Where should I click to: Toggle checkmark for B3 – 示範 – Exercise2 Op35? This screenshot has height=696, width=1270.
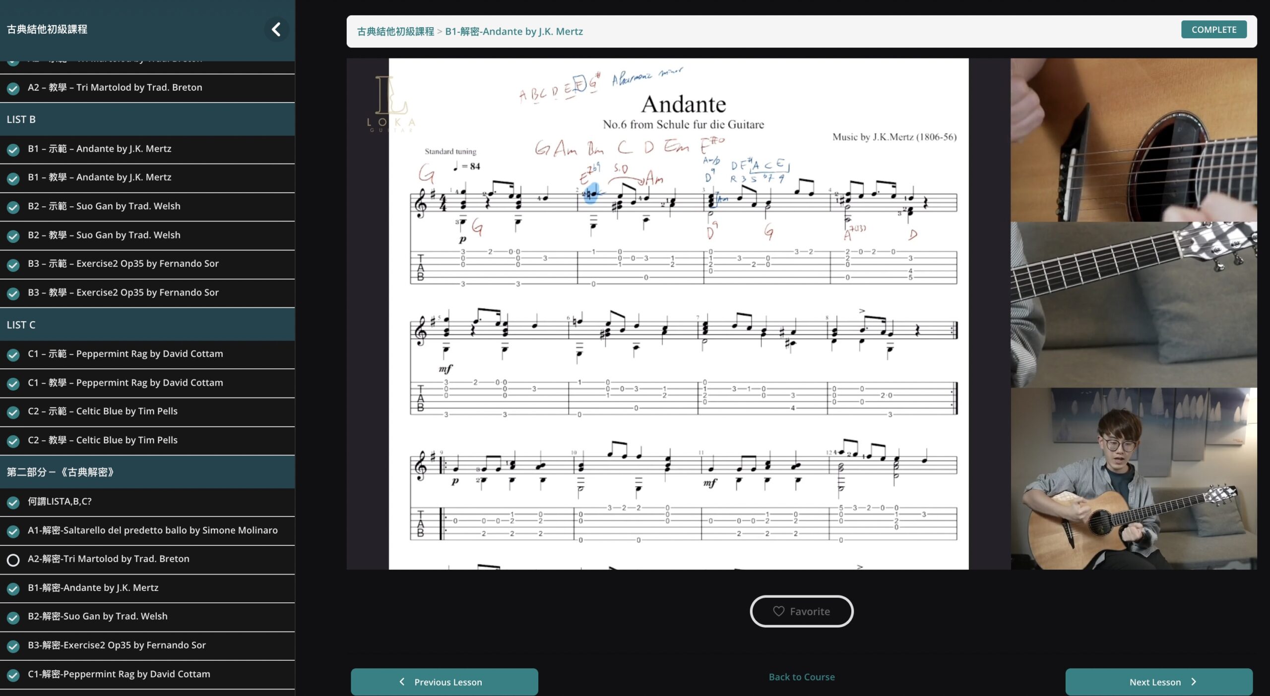13,264
